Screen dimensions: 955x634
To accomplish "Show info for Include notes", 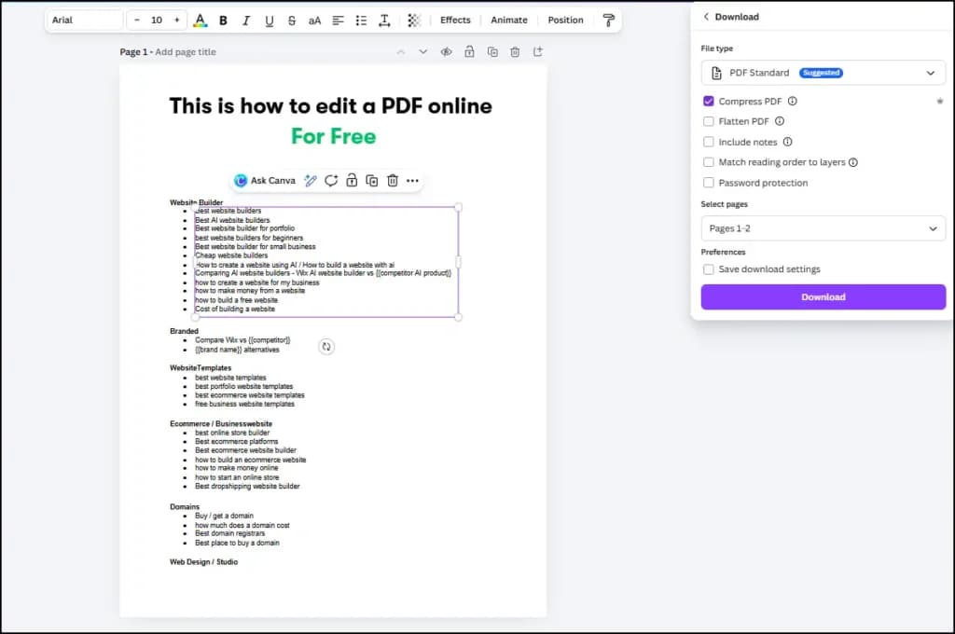I will click(x=787, y=142).
